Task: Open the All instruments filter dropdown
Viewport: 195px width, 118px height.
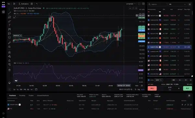Action: pos(177,4)
